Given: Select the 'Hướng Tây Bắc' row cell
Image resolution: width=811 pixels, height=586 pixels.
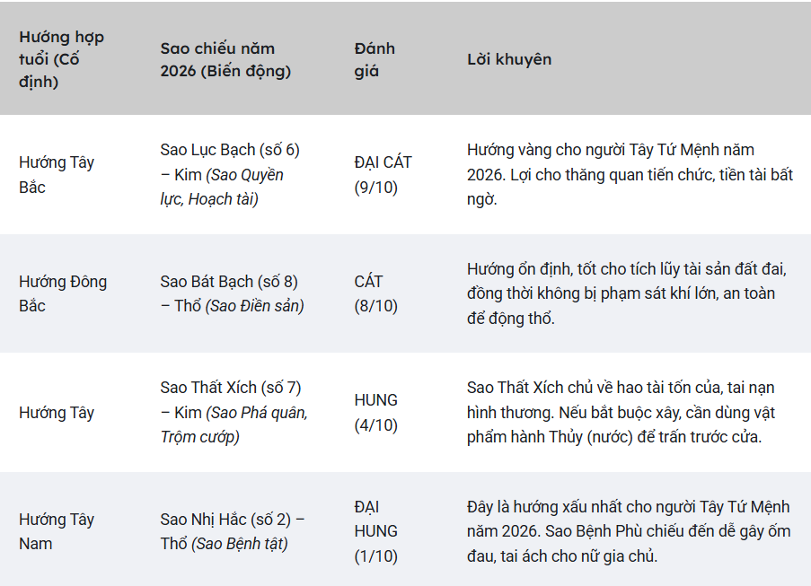Looking at the screenshot, I should [x=57, y=174].
